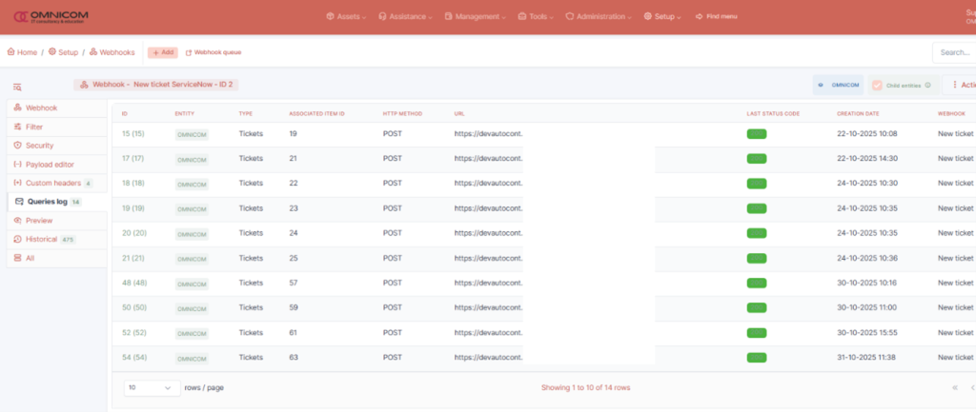Click the Search input field
Image resolution: width=976 pixels, height=412 pixels.
click(x=953, y=52)
